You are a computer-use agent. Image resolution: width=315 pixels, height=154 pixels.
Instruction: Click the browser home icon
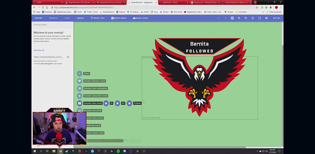pyautogui.click(x=47, y=7)
